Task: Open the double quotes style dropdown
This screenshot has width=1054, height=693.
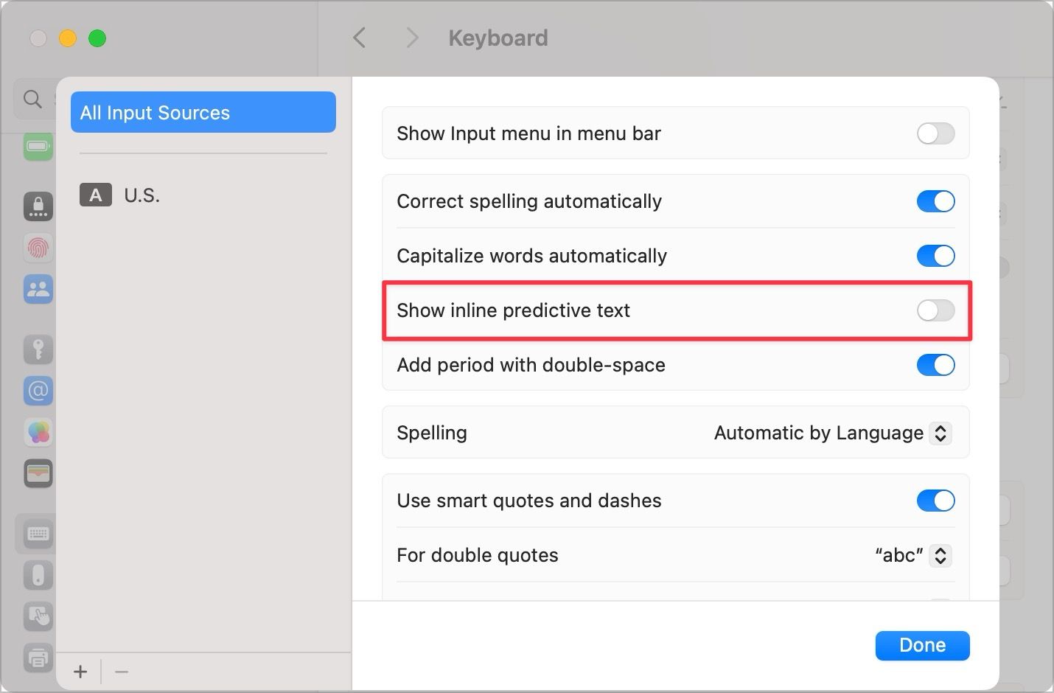Action: click(912, 555)
